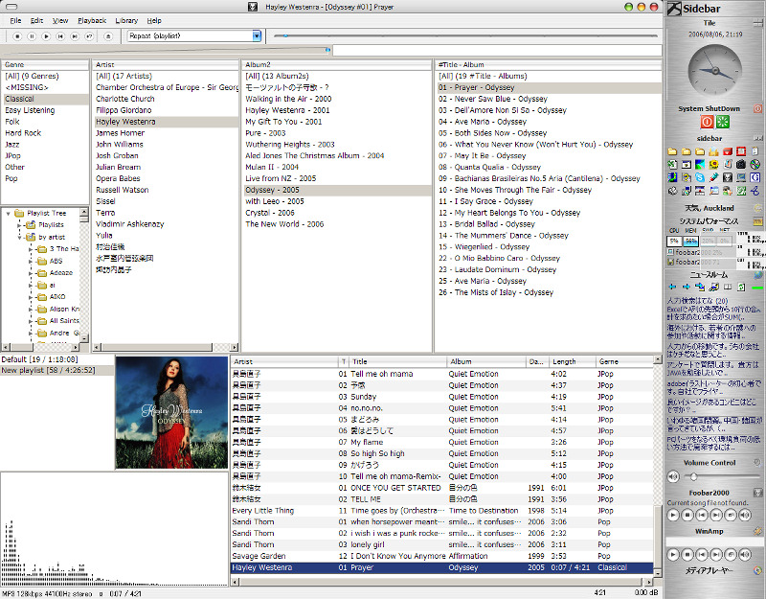Click the blue G icon in sidebar launcher
766x599 pixels.
(x=755, y=177)
